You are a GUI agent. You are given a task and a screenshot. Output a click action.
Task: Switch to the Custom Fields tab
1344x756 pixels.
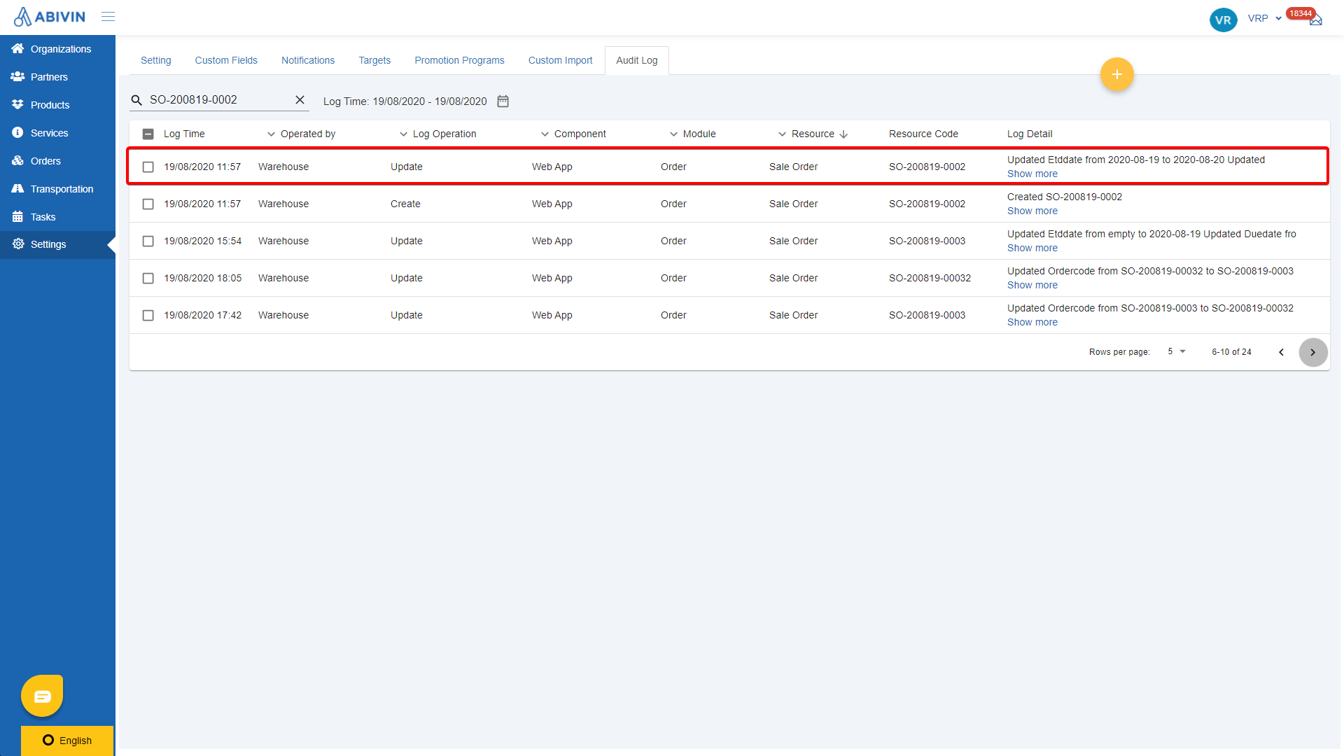click(x=226, y=61)
